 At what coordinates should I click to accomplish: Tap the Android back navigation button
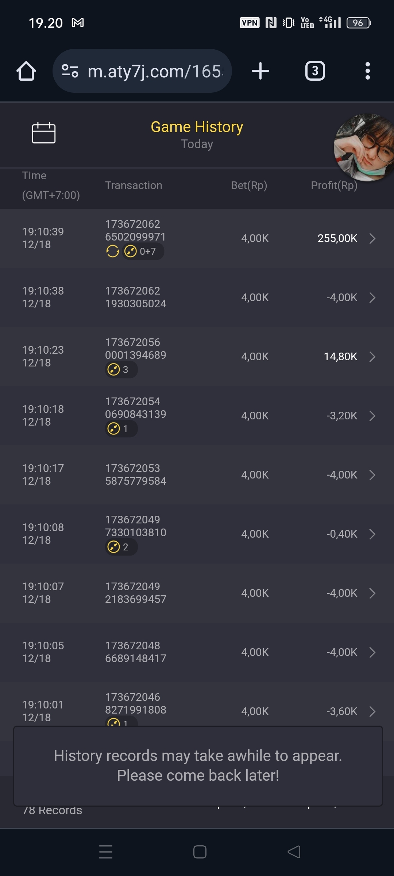pos(294,852)
